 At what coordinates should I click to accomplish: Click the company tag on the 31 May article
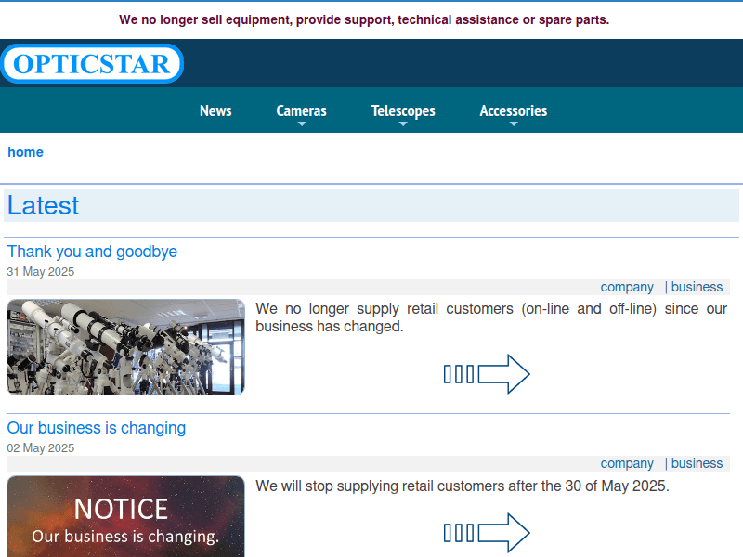click(627, 287)
